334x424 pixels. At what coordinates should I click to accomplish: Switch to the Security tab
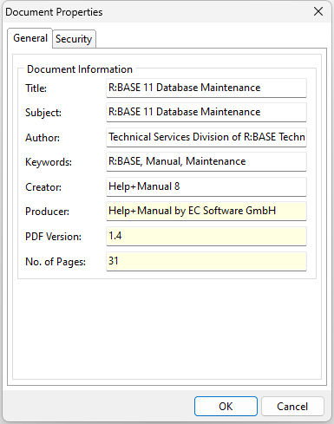tap(74, 39)
